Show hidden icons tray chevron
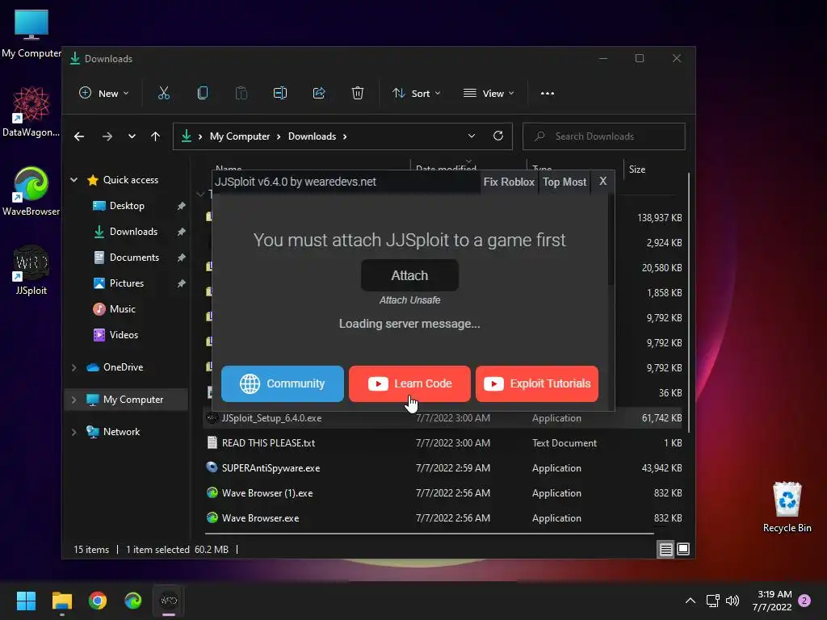Screen dimensions: 827x620 [x=690, y=601]
